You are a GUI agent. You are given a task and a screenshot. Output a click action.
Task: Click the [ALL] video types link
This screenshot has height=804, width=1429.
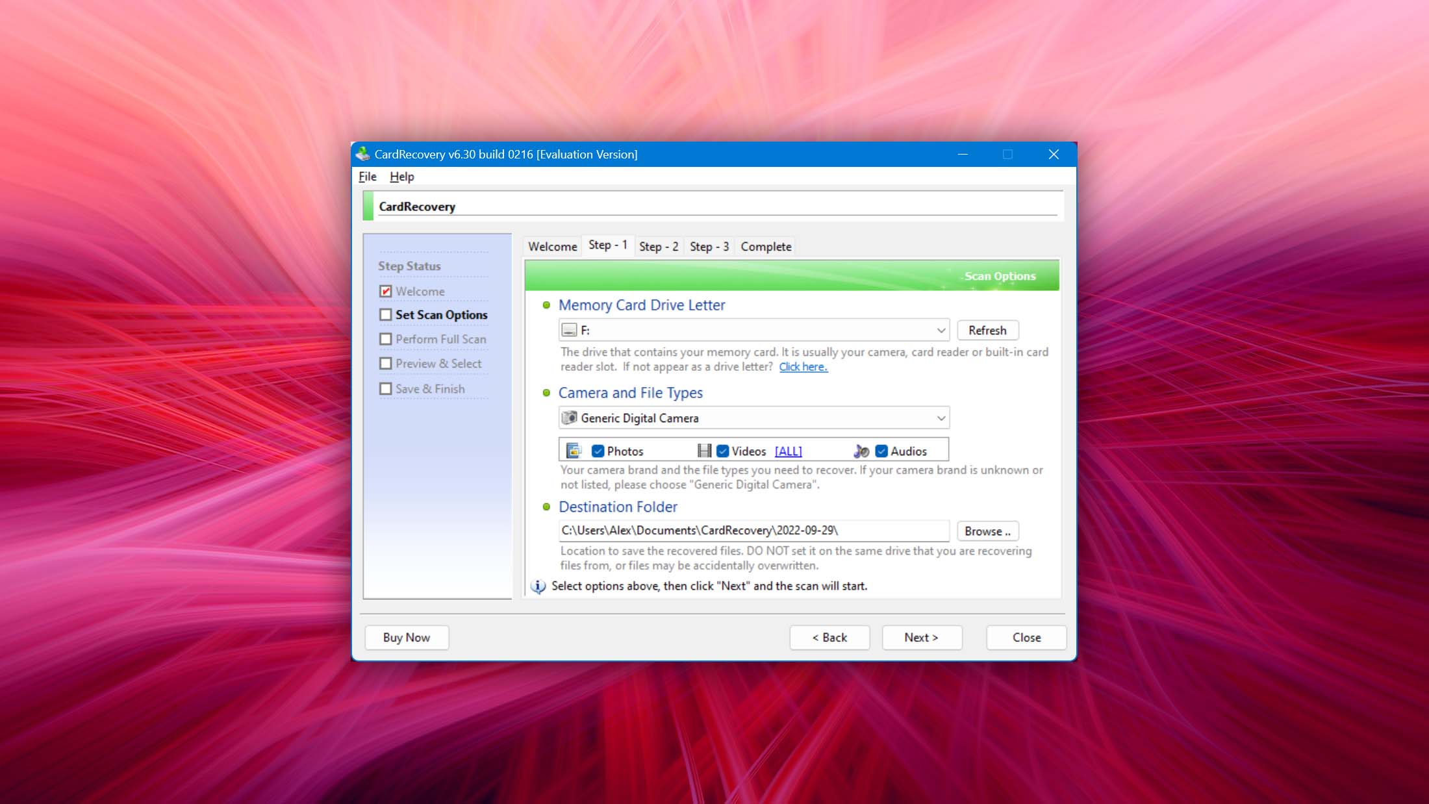[788, 451]
